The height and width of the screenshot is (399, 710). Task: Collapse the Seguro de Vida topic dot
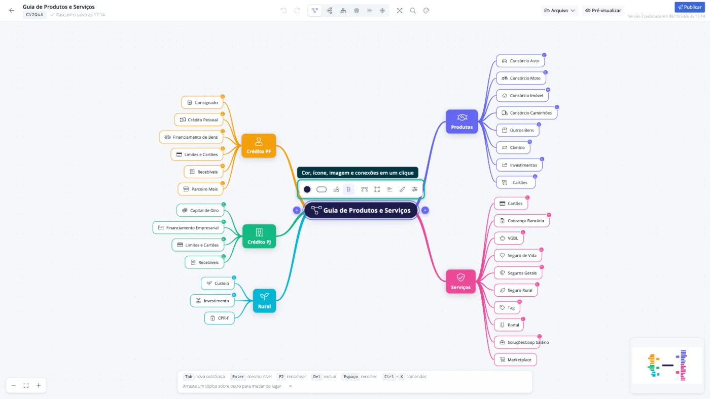click(x=541, y=250)
